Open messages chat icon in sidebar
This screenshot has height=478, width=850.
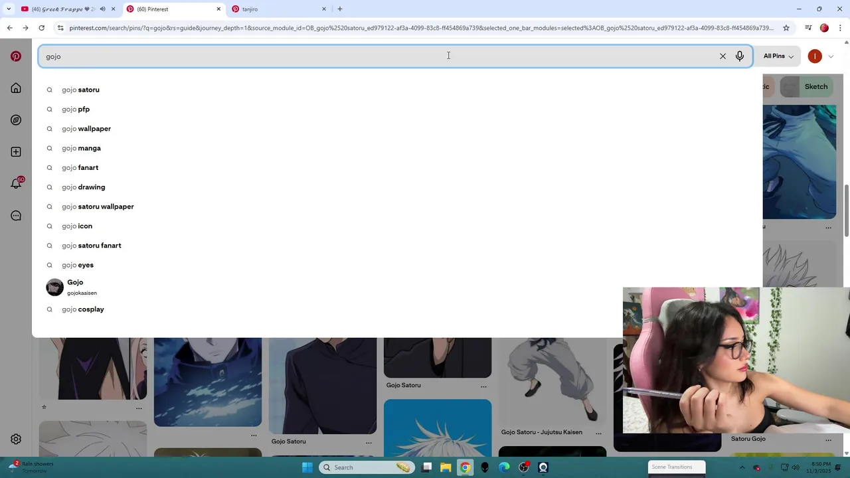pyautogui.click(x=16, y=216)
